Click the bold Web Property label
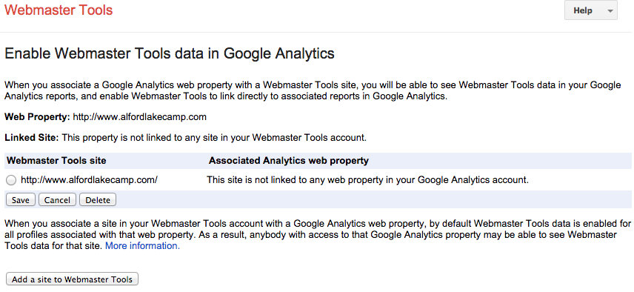634x292 pixels. (37, 117)
